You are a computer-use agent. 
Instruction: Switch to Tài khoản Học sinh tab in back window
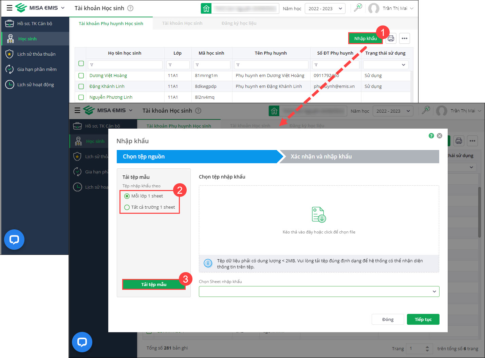(182, 23)
